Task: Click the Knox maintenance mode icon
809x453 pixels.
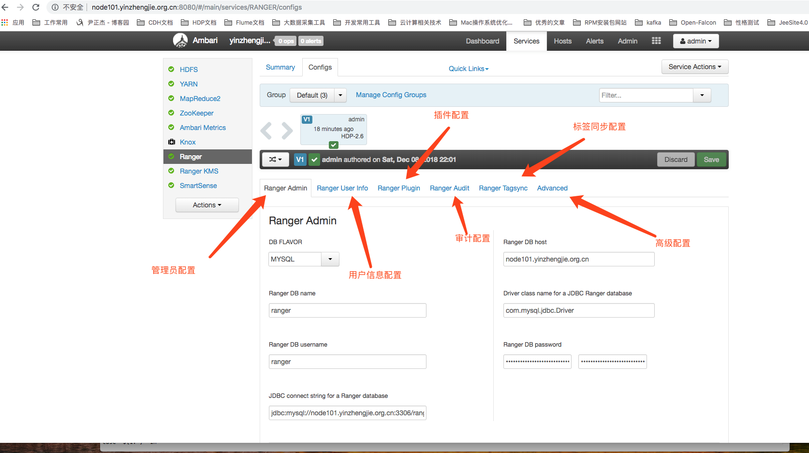Action: [171, 142]
